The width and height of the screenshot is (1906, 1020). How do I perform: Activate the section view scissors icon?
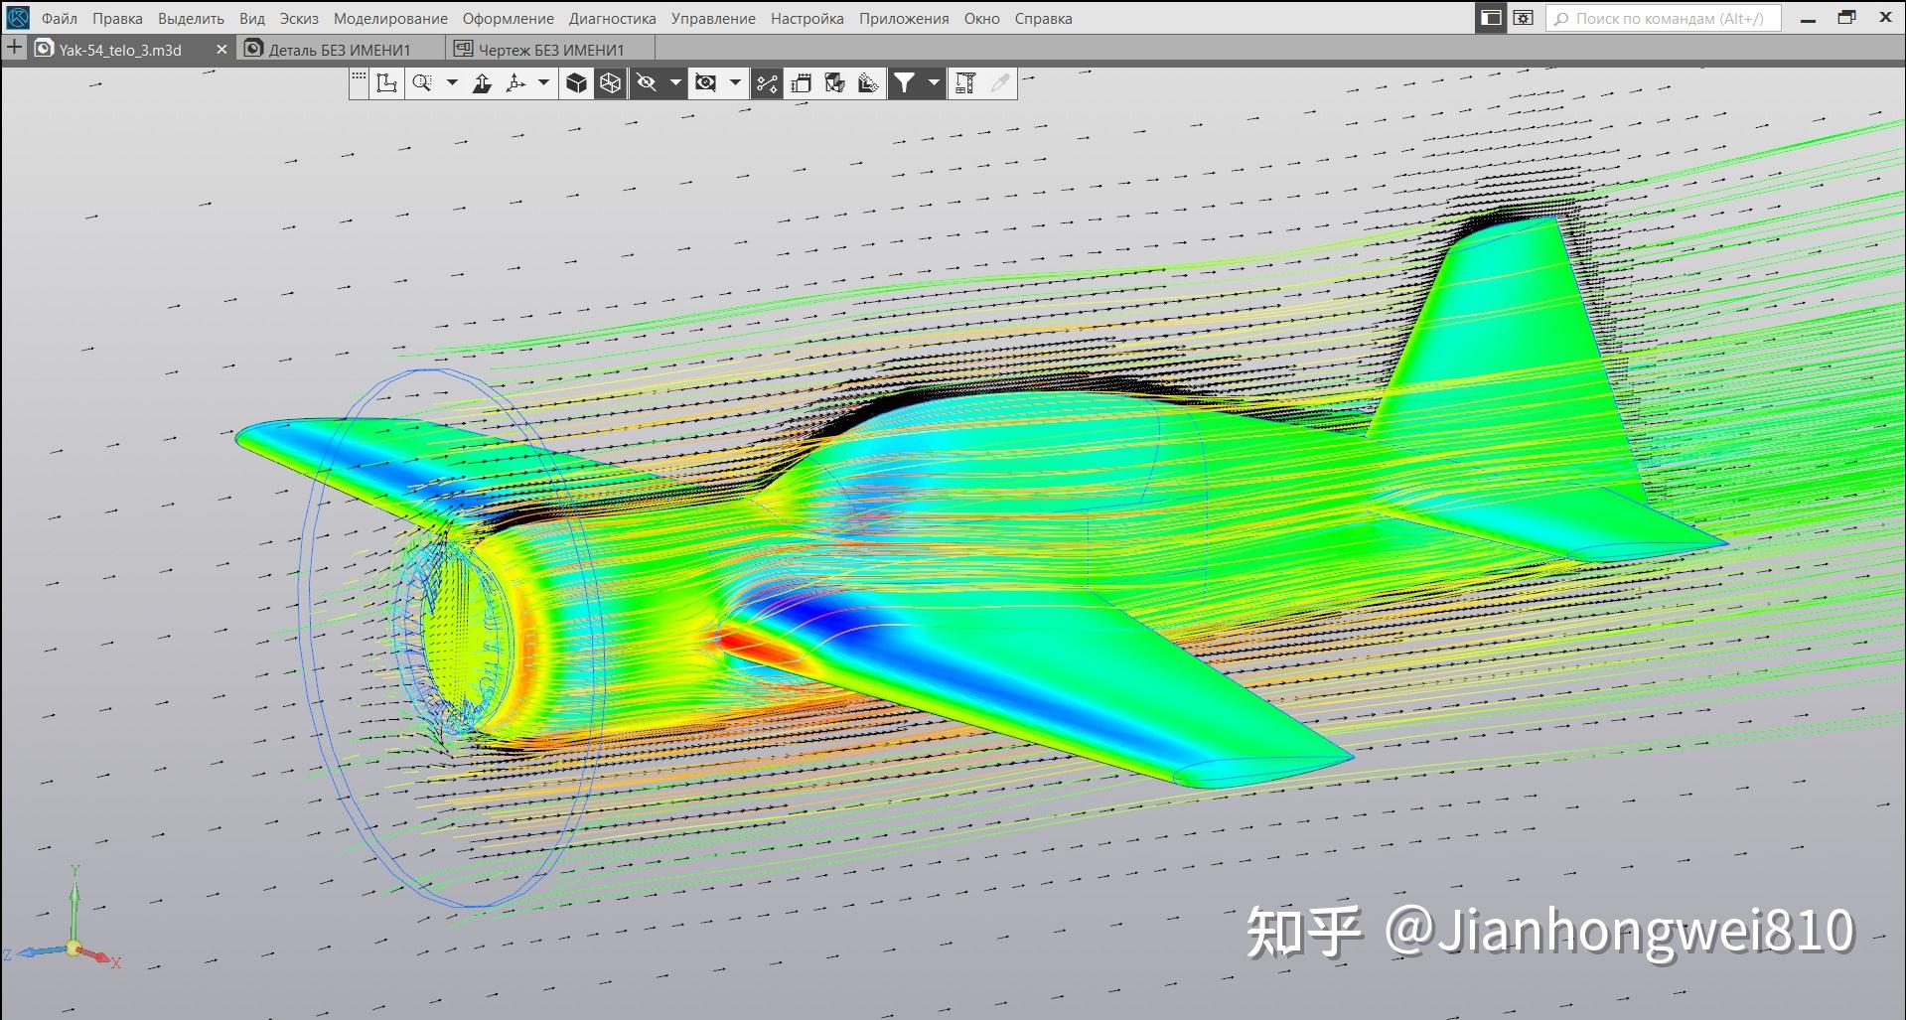(768, 84)
